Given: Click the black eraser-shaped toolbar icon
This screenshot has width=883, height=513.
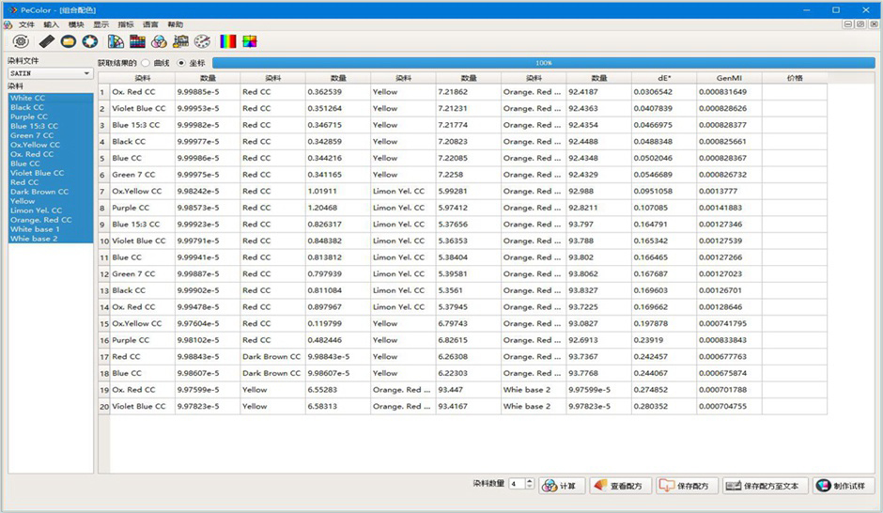Looking at the screenshot, I should [45, 41].
